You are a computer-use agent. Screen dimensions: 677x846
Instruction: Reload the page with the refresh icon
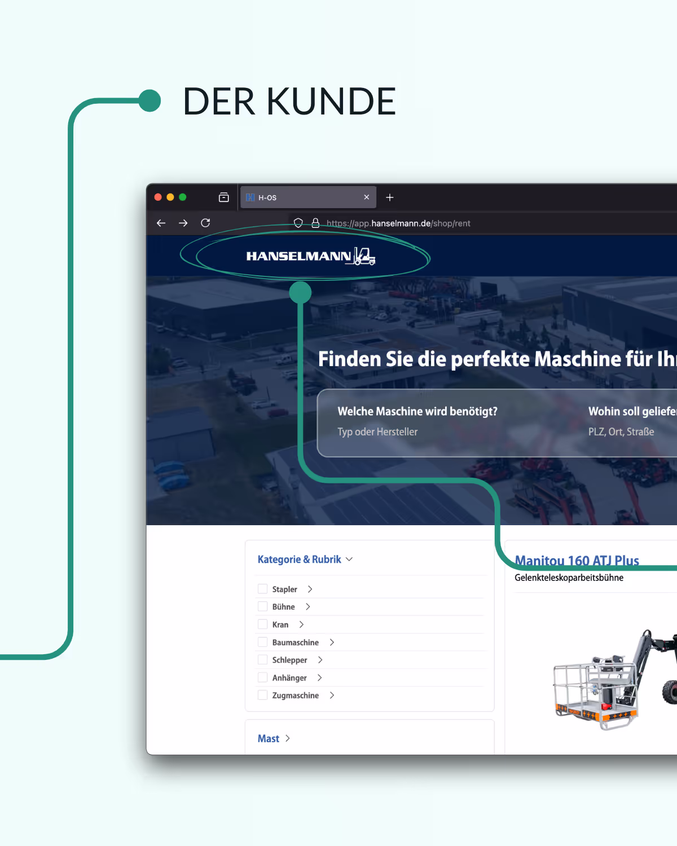click(205, 223)
